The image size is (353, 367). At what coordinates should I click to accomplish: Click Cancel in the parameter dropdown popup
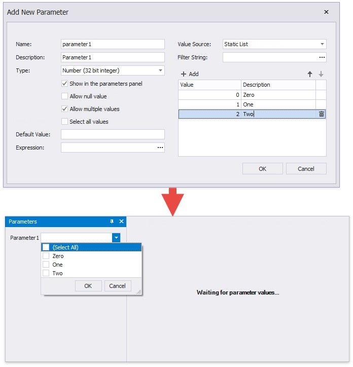tap(118, 286)
